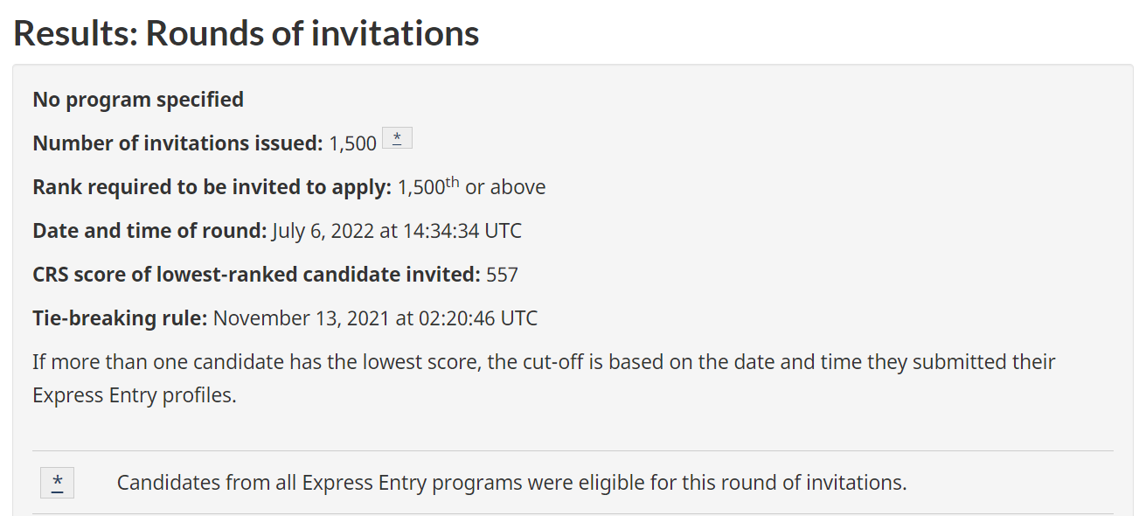Viewport: 1146px width, 516px height.
Task: Click the 'July 6, 2022 at 14:34:34 UTC' value
Action: (397, 231)
